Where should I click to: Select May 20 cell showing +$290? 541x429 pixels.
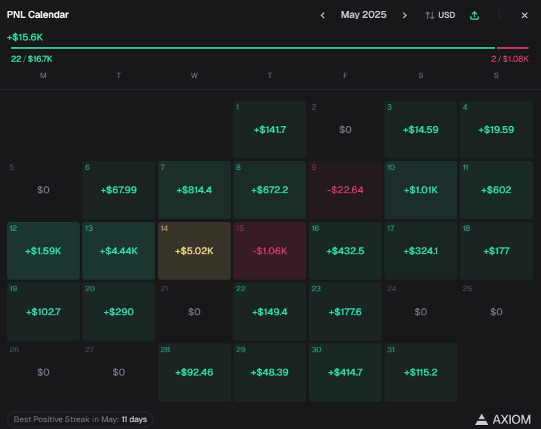tap(119, 312)
